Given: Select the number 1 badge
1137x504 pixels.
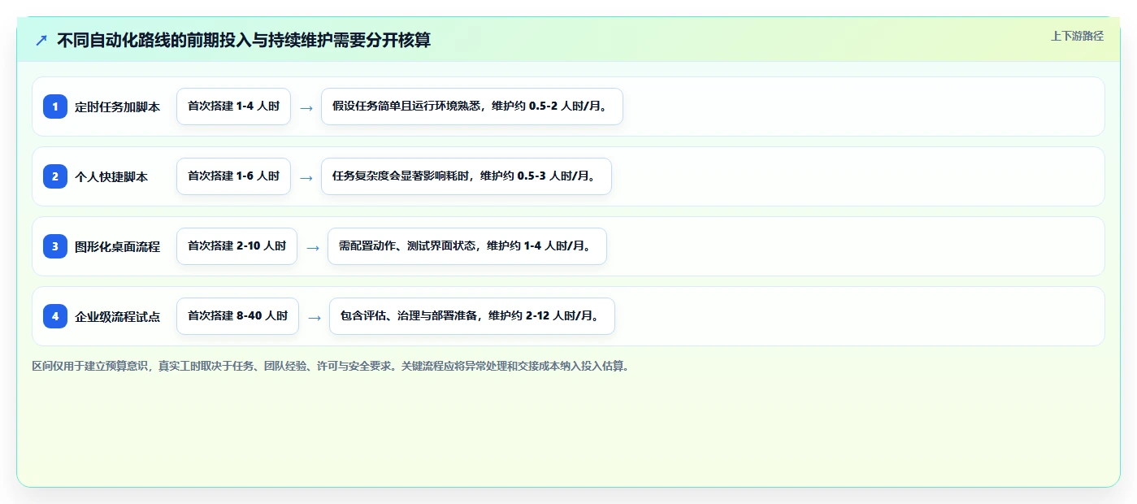Looking at the screenshot, I should point(55,106).
